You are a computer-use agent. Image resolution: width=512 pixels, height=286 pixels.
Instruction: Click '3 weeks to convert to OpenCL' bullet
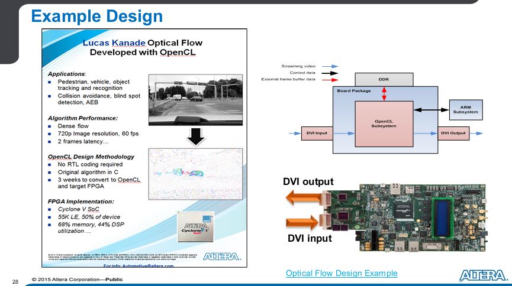click(99, 183)
